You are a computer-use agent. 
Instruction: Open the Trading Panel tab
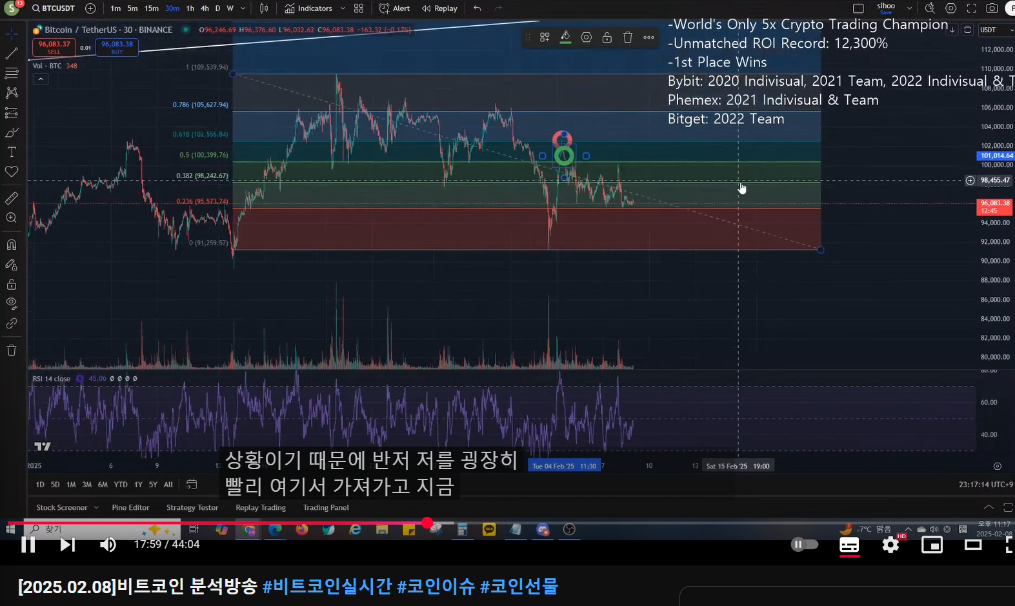(326, 507)
